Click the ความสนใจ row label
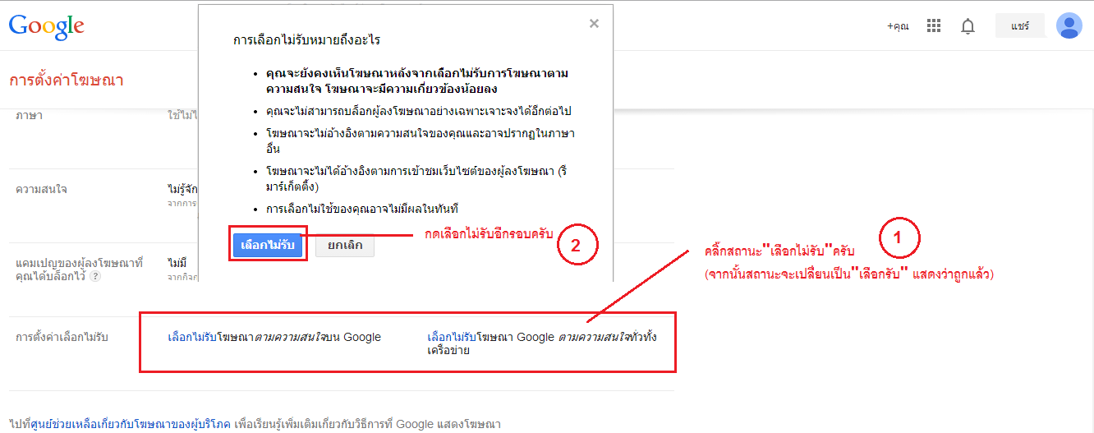Screen dimensions: 1094x433 click(42, 189)
